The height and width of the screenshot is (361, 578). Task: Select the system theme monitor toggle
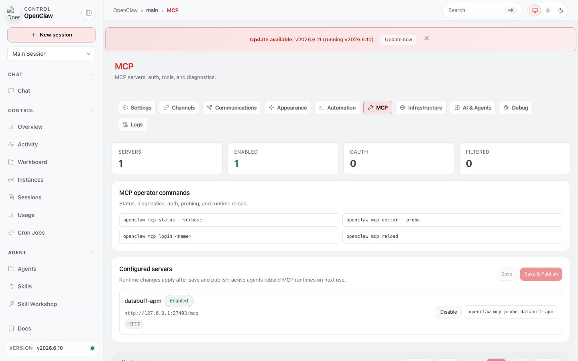click(x=535, y=10)
